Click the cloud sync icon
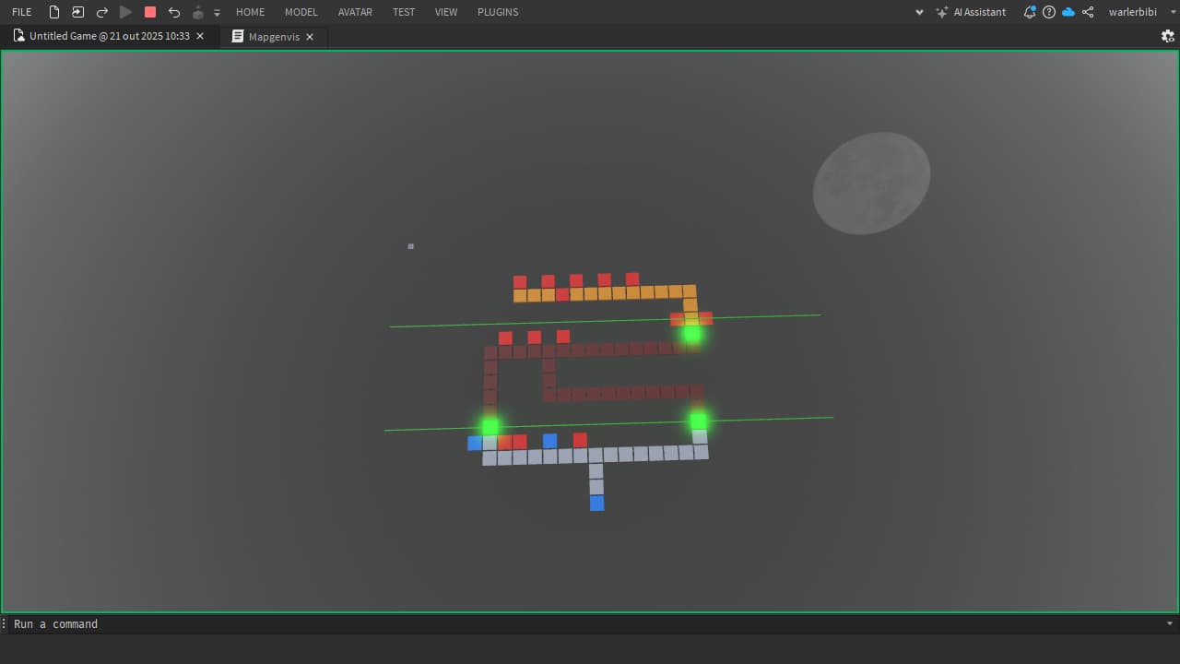The height and width of the screenshot is (664, 1180). pyautogui.click(x=1068, y=12)
